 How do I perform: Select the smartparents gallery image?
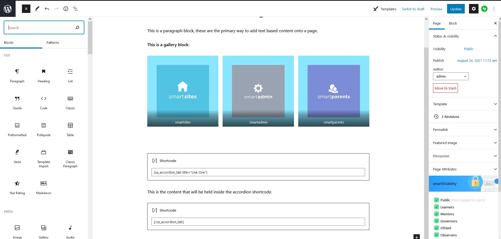tap(334, 91)
